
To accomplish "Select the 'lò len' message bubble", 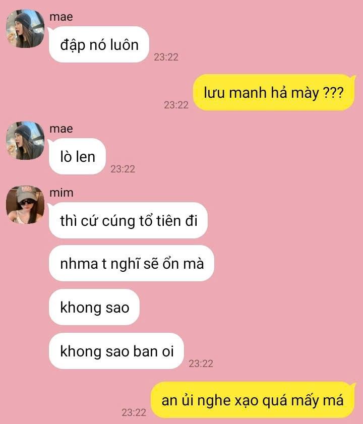I will click(x=77, y=156).
